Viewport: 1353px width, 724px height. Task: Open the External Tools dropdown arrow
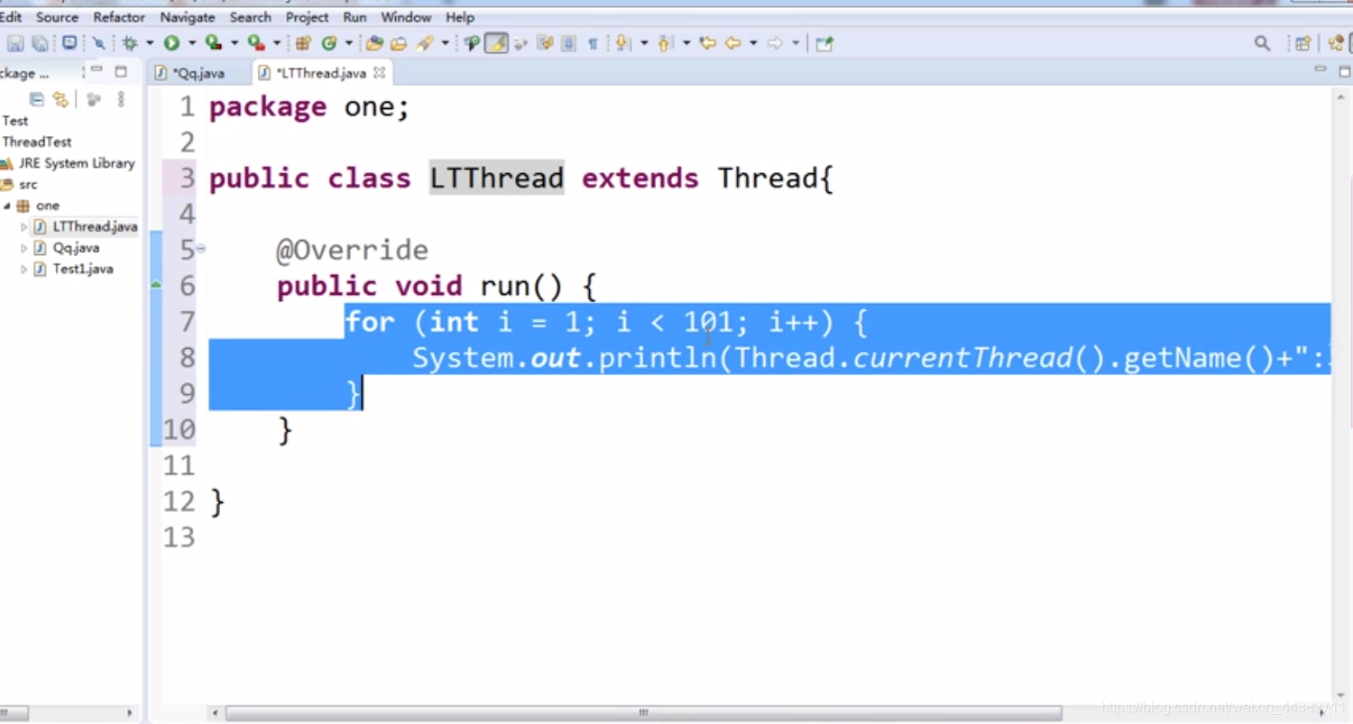coord(277,43)
